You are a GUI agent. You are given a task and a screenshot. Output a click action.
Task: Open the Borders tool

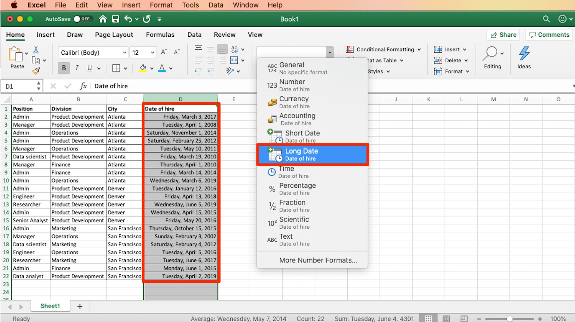tap(116, 68)
